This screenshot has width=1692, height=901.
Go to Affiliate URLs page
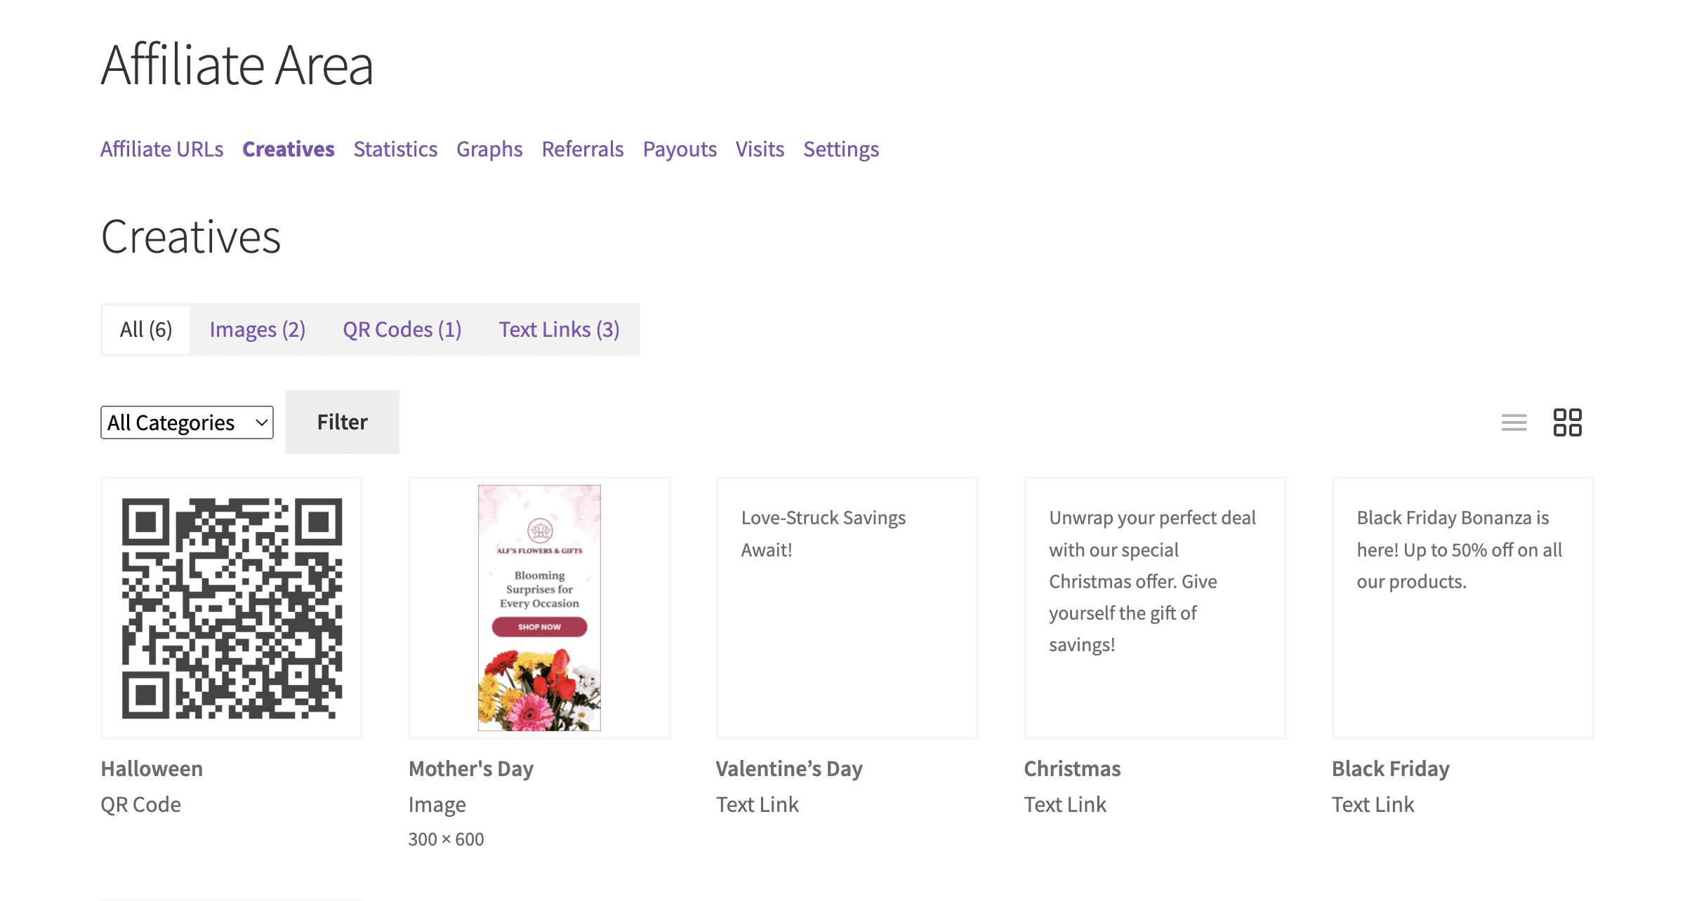pyautogui.click(x=162, y=149)
